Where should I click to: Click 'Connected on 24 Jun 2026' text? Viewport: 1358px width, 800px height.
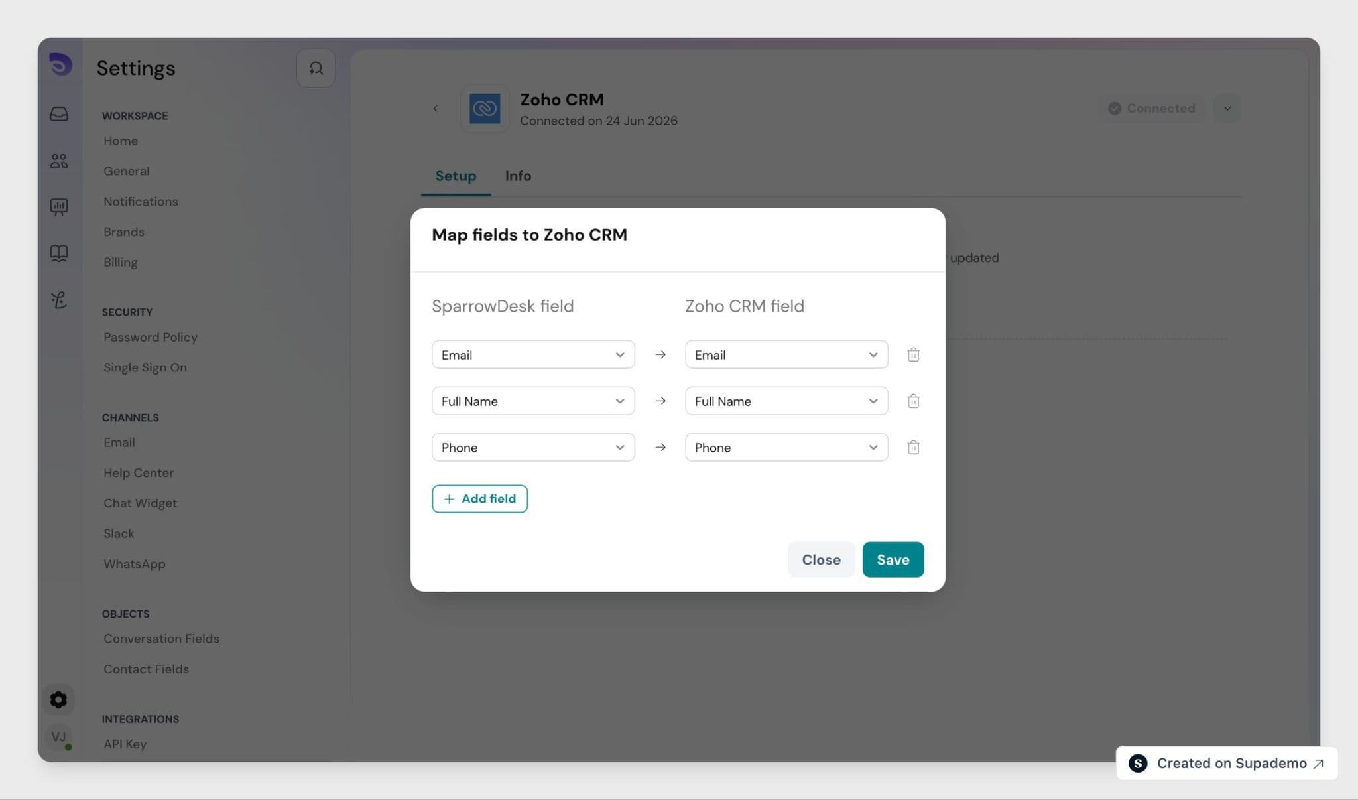(x=599, y=121)
